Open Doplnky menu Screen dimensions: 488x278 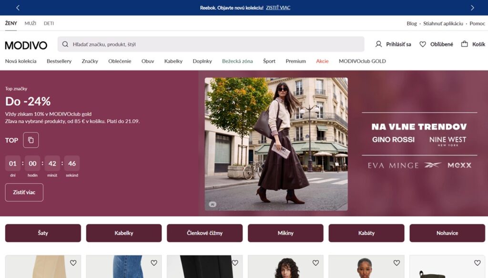(202, 61)
